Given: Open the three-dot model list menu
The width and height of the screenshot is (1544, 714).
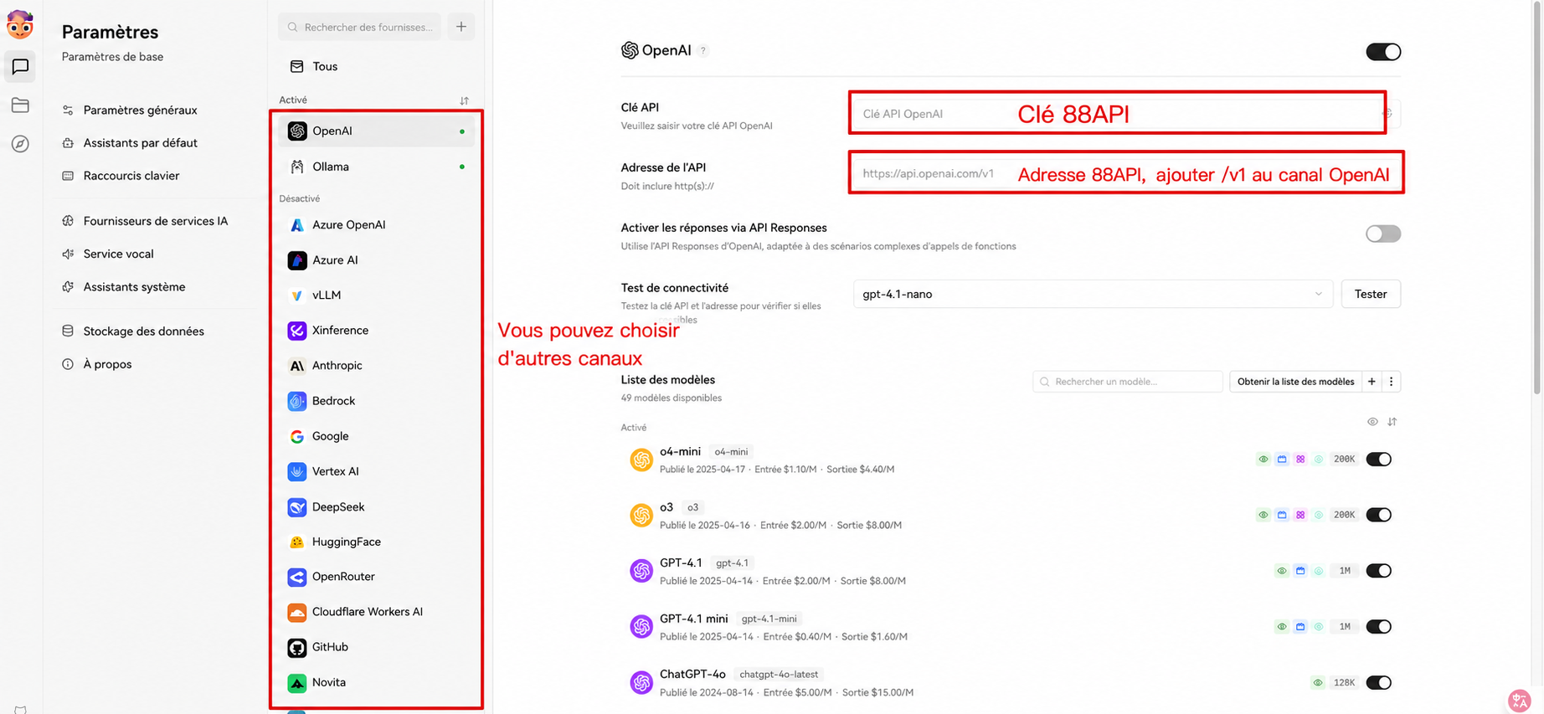Looking at the screenshot, I should point(1392,382).
